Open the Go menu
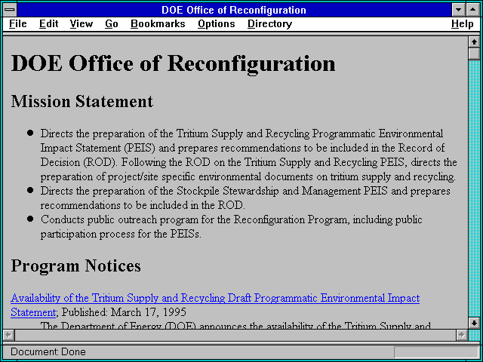Screen dimensions: 483x362 click(x=112, y=24)
